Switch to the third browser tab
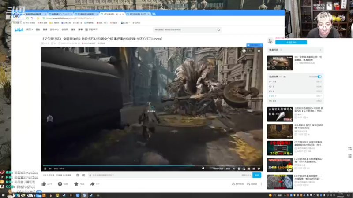Screen dimensions: 353x198 coord(86,14)
